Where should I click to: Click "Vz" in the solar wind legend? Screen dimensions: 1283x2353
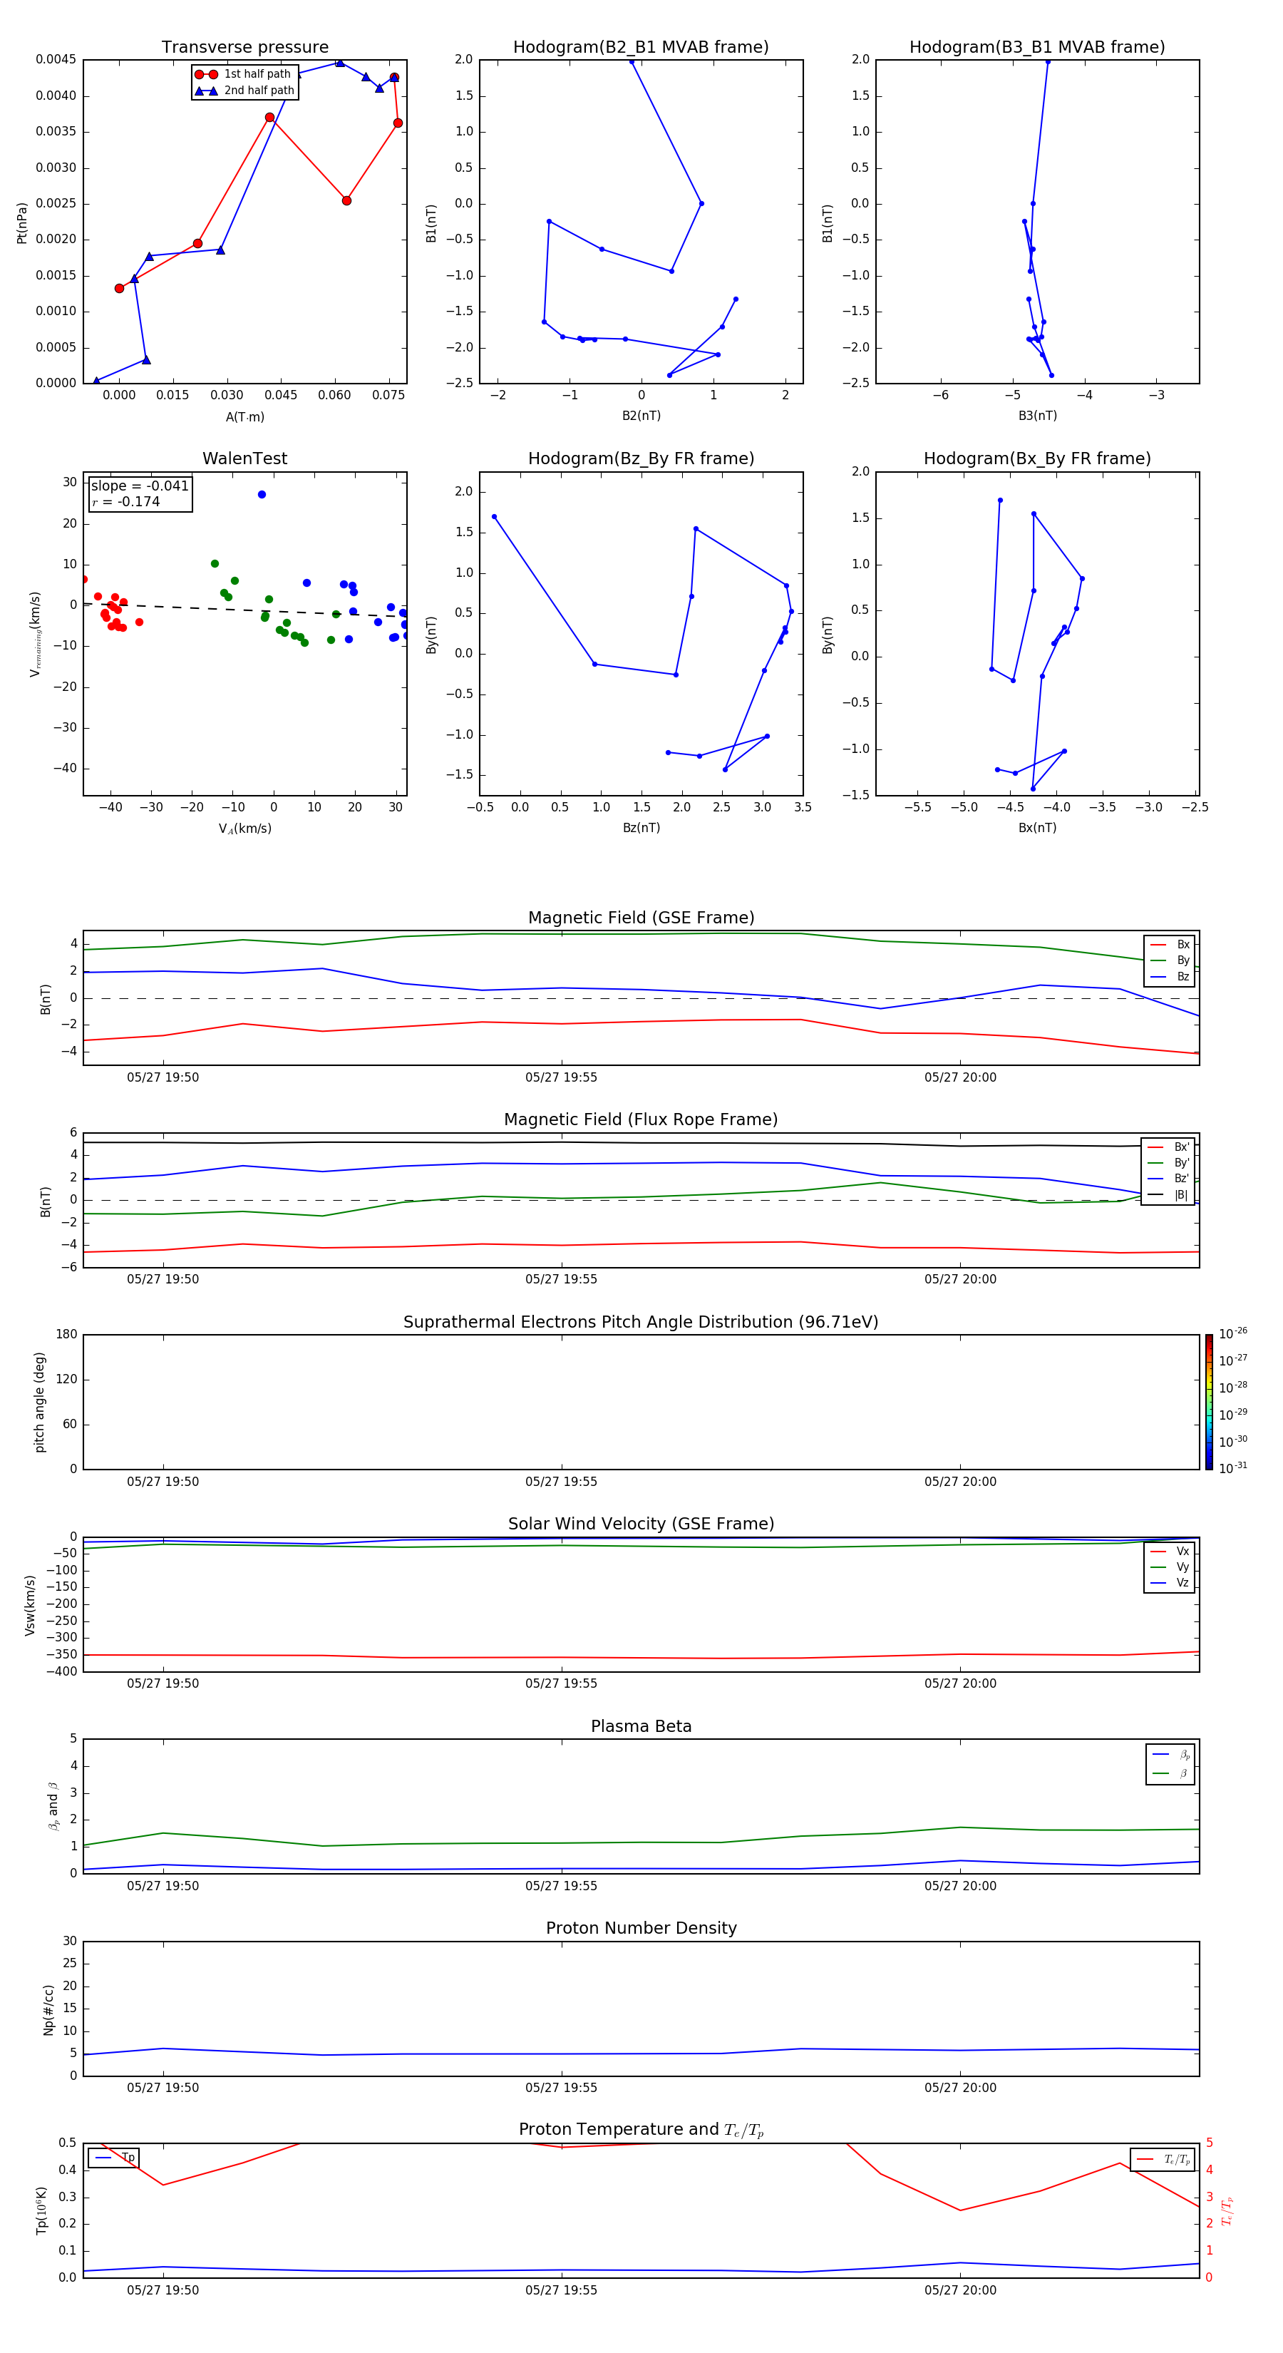(1182, 1583)
